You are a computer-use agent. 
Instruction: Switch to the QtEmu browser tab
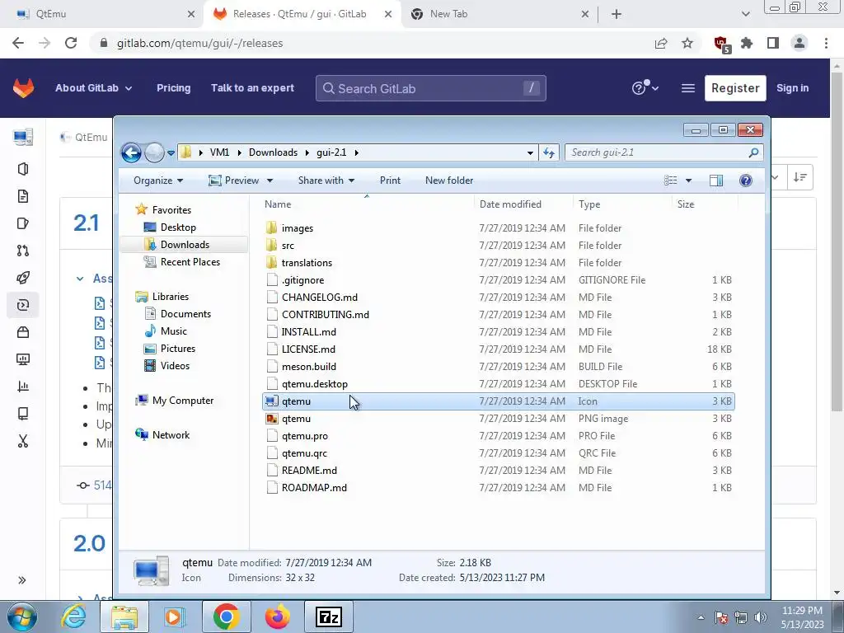(x=102, y=14)
